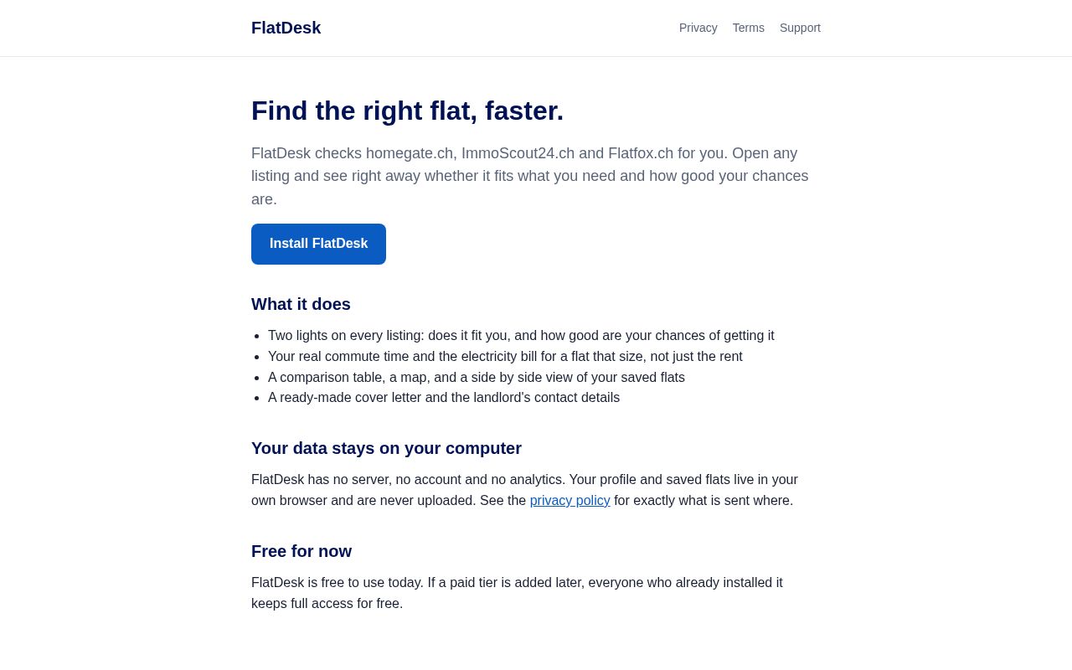The width and height of the screenshot is (1072, 670).
Task: Click the "What it does" heading
Action: click(x=301, y=304)
